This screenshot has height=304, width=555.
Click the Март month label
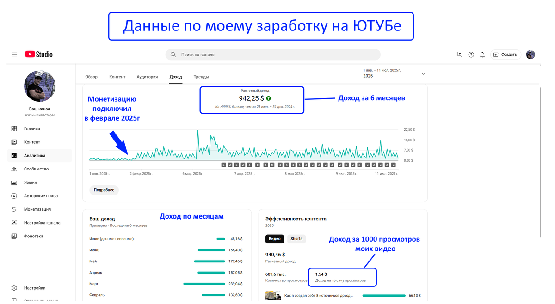[x=94, y=284]
